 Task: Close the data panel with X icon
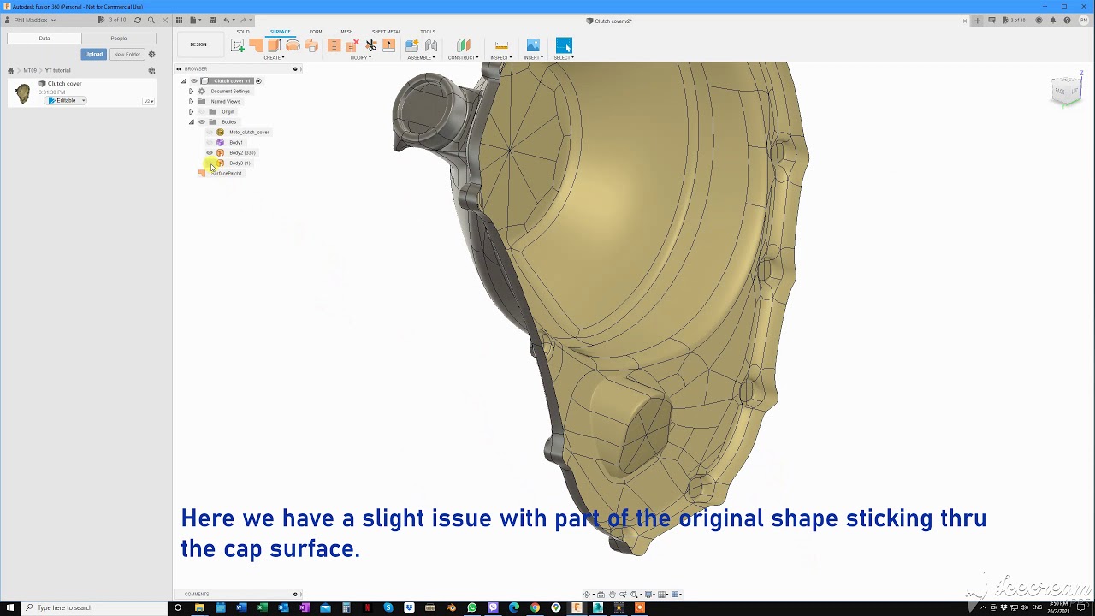165,20
